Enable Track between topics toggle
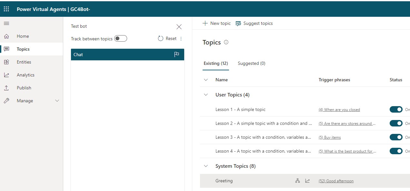 [x=121, y=39]
